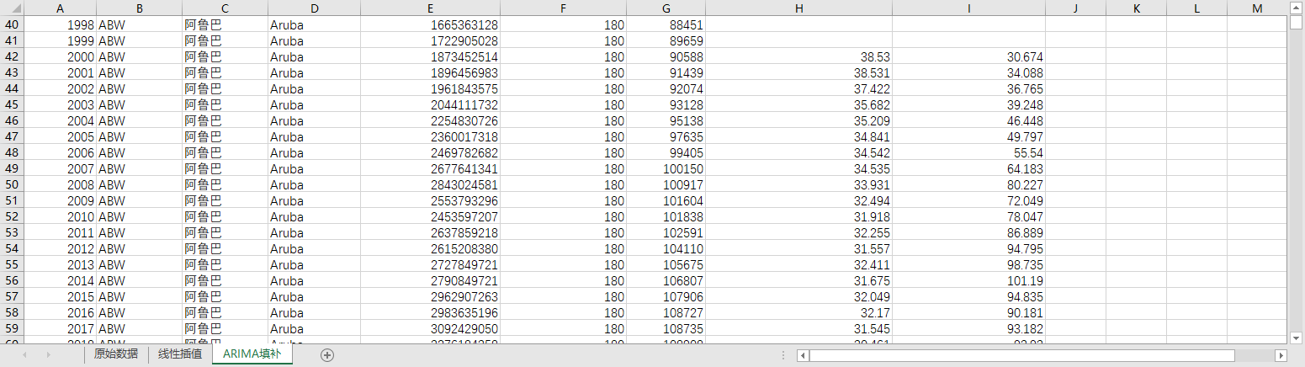
Task: Select row 50 header
Action: tap(12, 184)
